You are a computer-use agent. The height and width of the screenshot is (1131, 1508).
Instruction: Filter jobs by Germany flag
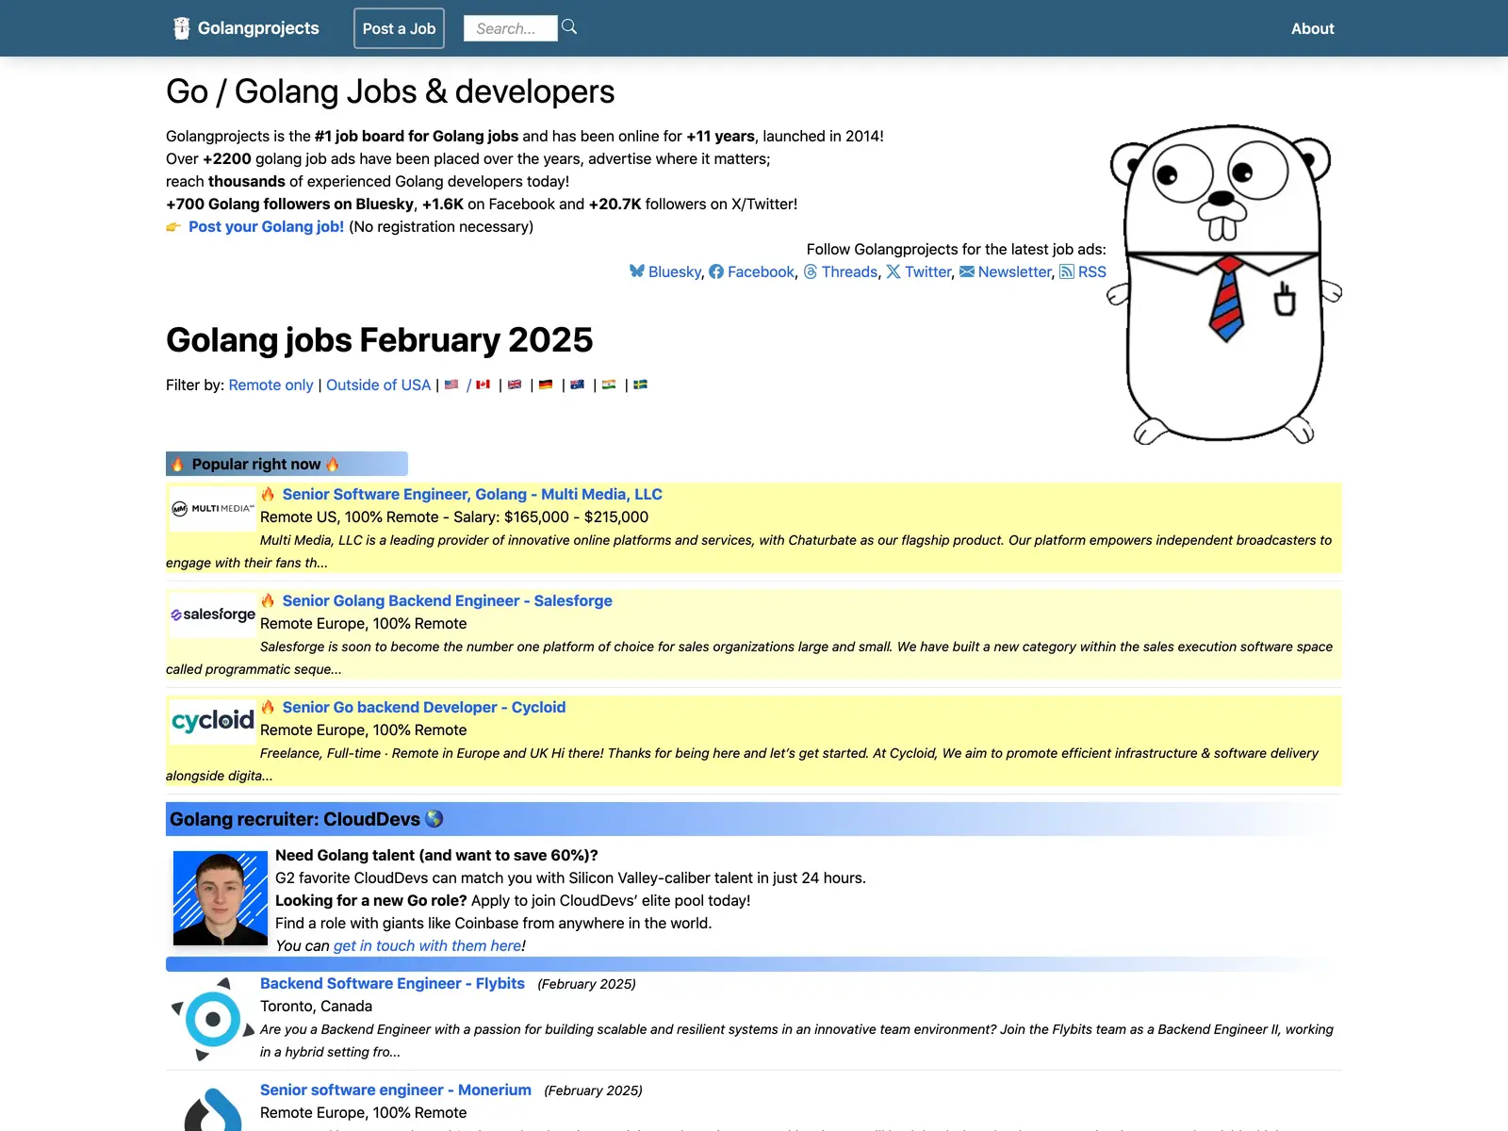[x=546, y=385]
